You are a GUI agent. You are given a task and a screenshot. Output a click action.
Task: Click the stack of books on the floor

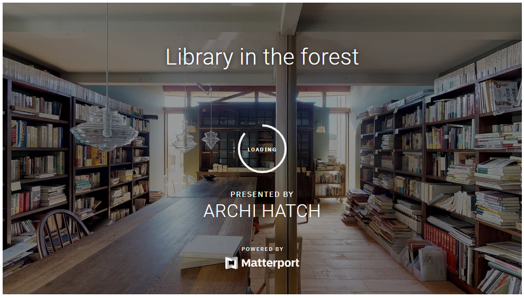pos(355,206)
